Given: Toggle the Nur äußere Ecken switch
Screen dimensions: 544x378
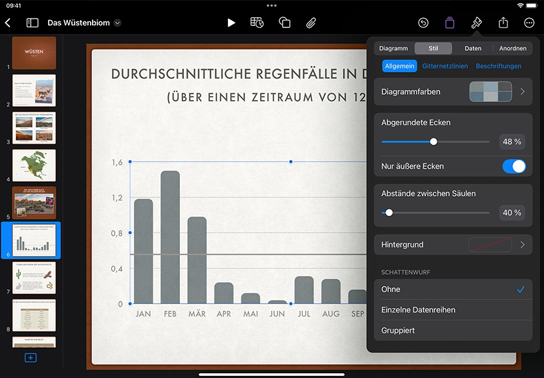Looking at the screenshot, I should [514, 167].
